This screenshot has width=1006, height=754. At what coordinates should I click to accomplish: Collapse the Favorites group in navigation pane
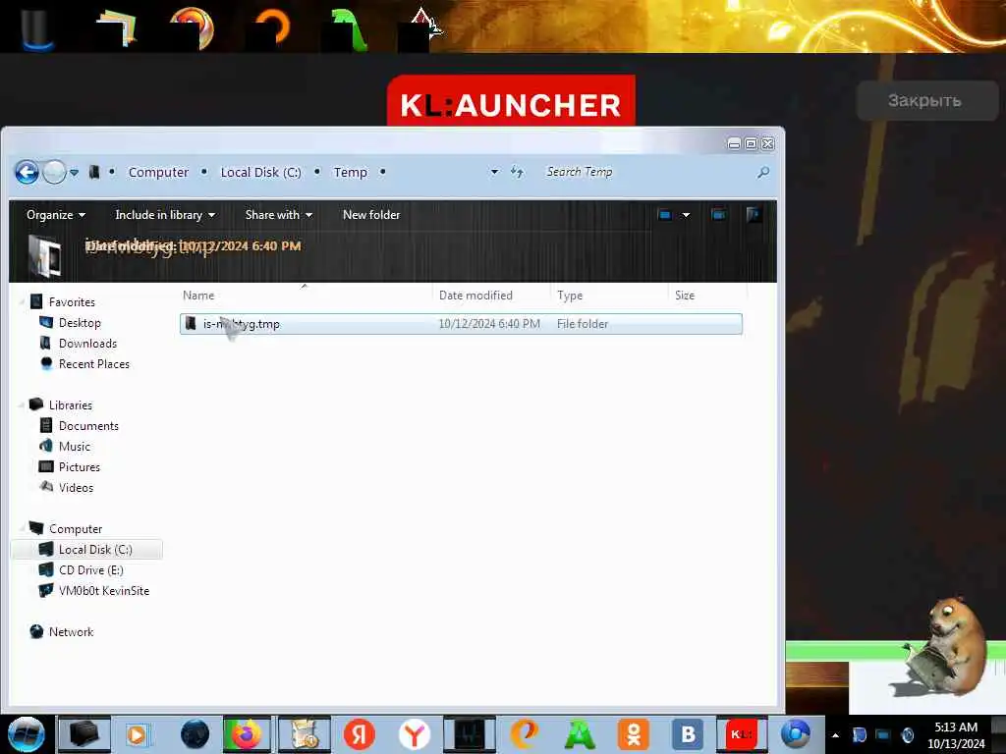tap(22, 302)
